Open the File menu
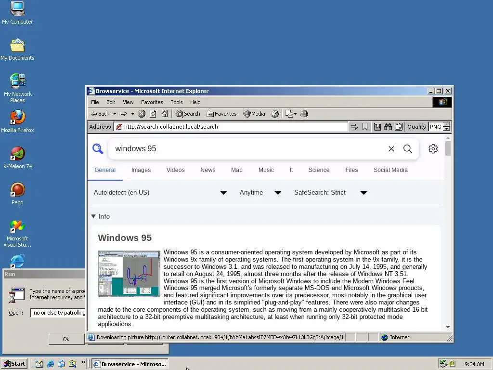This screenshot has height=370, width=493. [x=95, y=102]
